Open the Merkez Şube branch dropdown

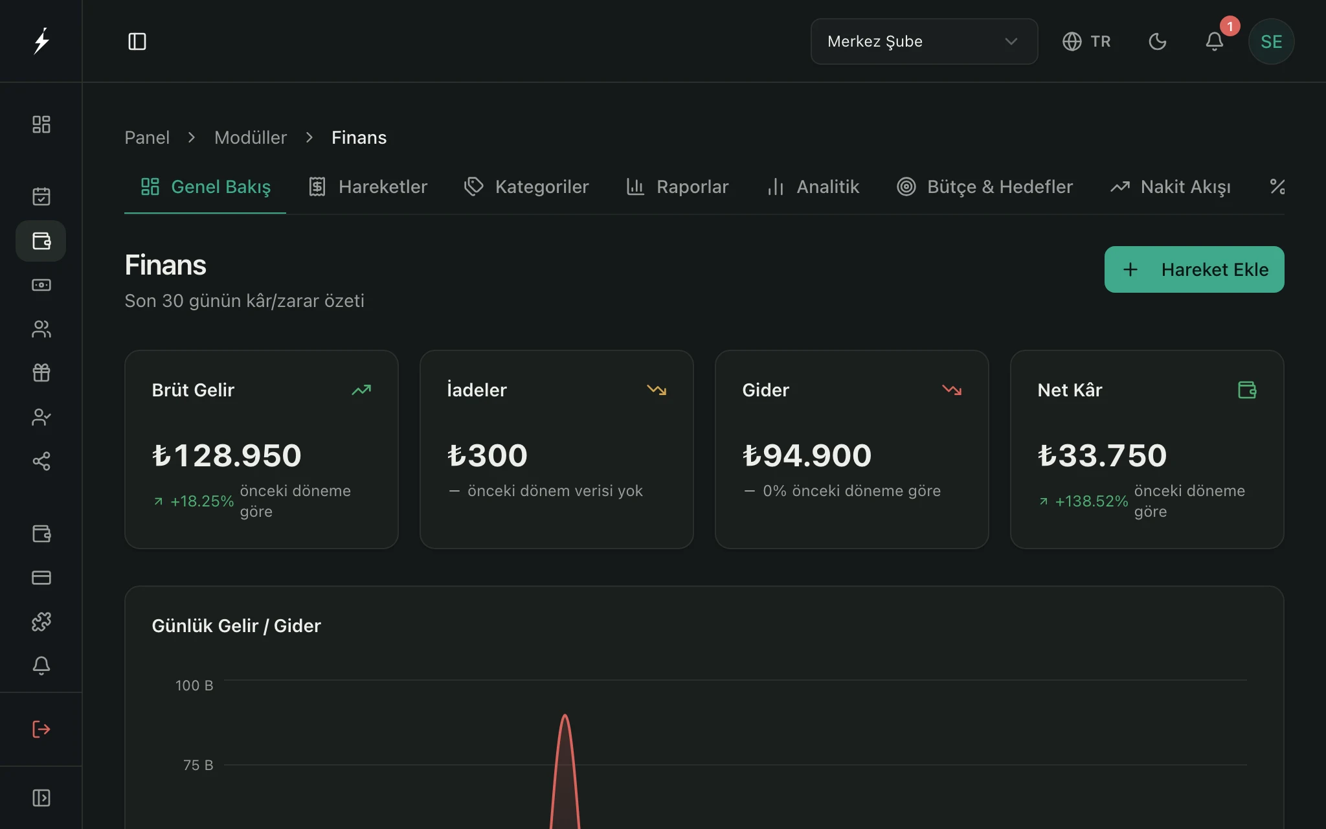(924, 41)
